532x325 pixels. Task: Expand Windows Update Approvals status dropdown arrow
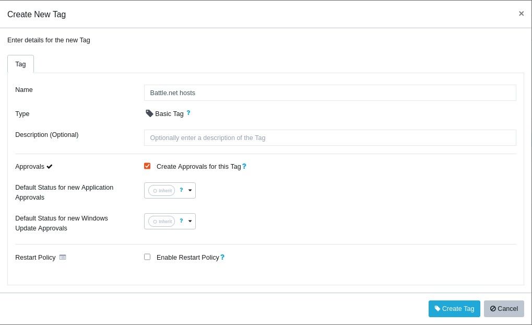[190, 222]
